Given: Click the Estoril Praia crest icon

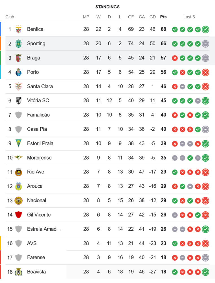Looking at the screenshot, I should [19, 143].
